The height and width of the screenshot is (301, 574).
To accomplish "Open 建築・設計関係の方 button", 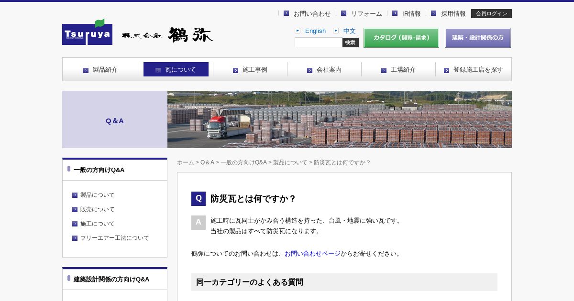I will 478,38.
